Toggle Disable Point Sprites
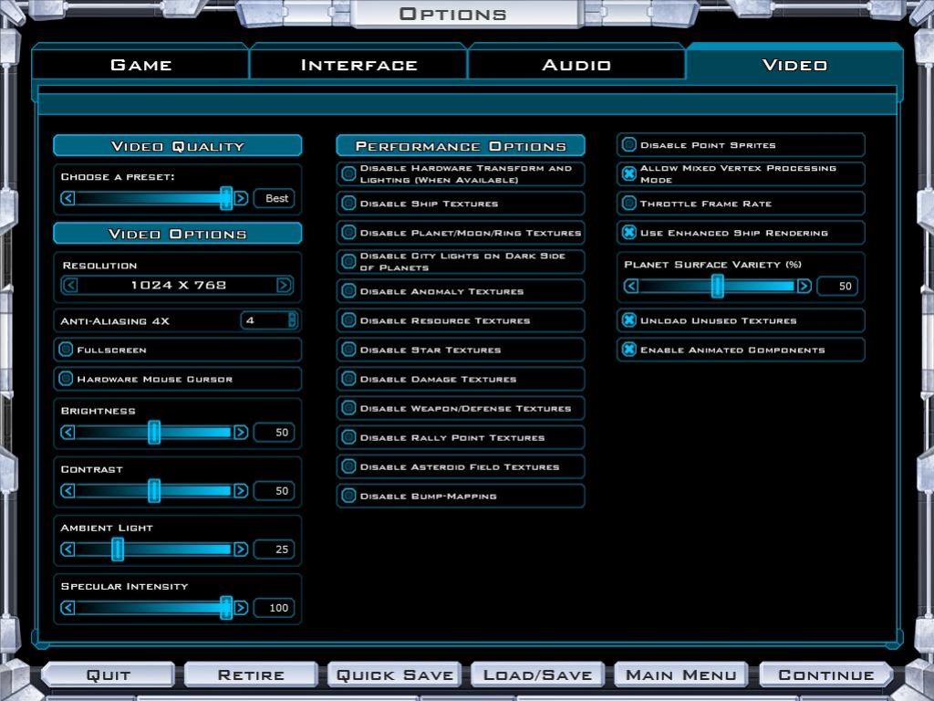 tap(629, 144)
